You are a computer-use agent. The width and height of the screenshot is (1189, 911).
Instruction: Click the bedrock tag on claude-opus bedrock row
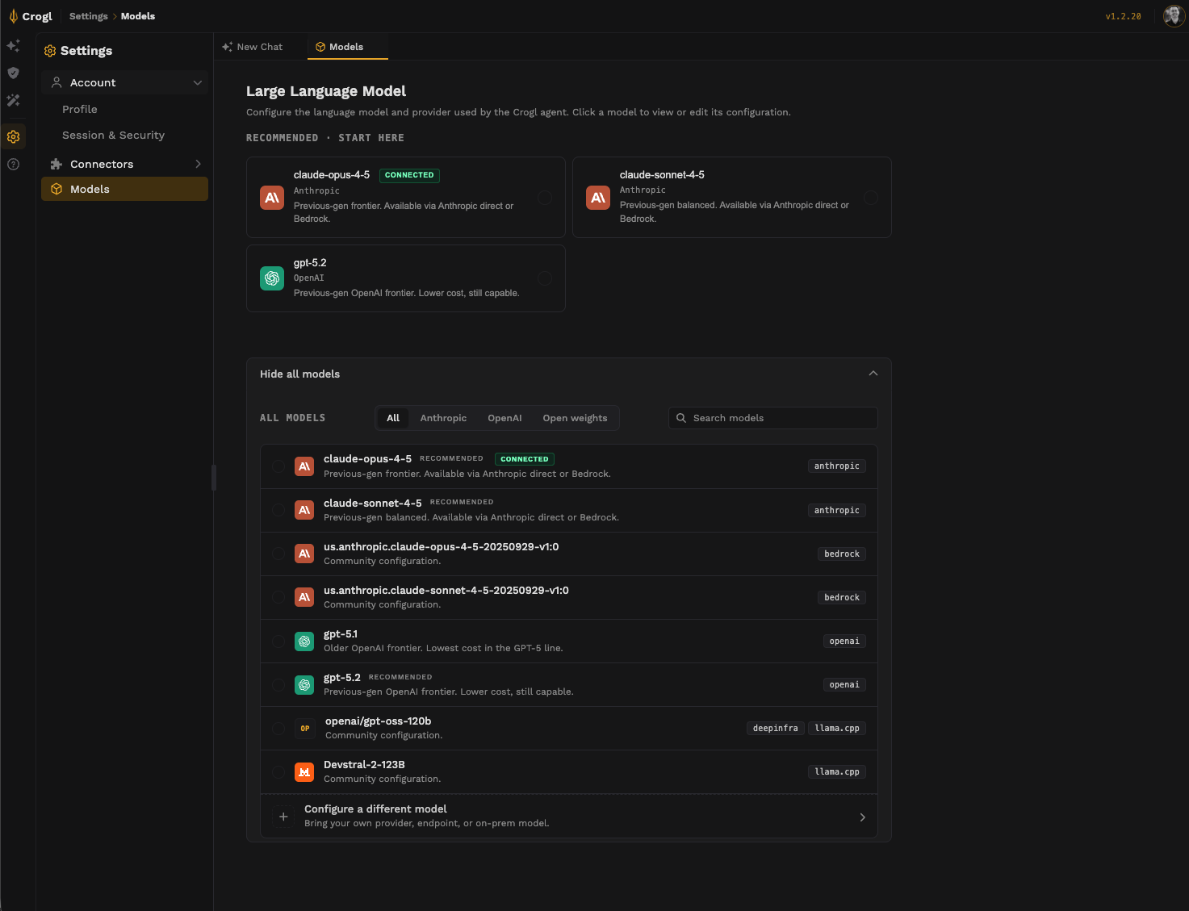pos(842,554)
